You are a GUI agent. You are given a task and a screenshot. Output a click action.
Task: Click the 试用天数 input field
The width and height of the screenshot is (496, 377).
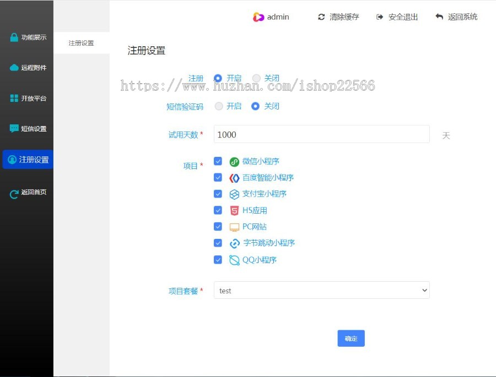pyautogui.click(x=322, y=134)
